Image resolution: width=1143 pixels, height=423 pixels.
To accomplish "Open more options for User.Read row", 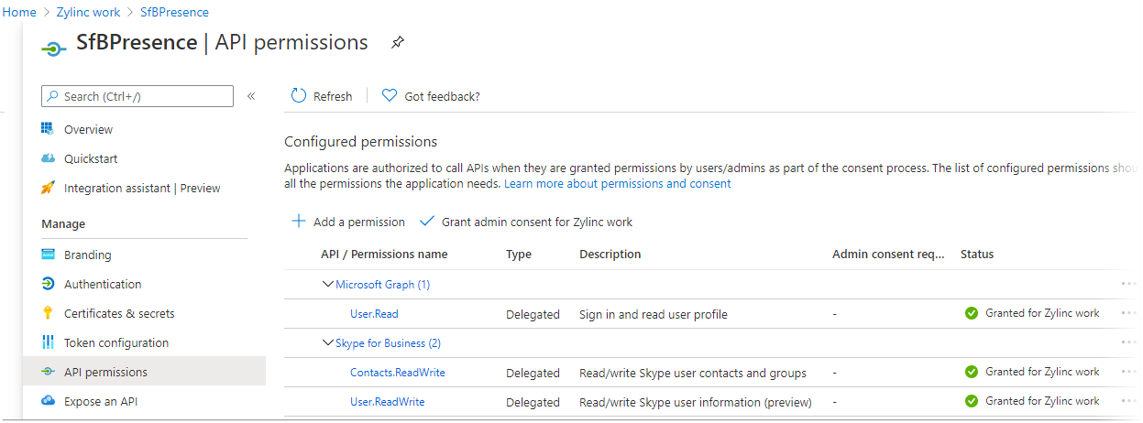I will (1128, 313).
